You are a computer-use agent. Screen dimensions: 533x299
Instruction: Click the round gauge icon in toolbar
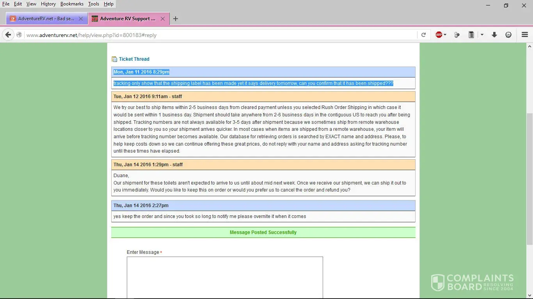[x=508, y=35]
